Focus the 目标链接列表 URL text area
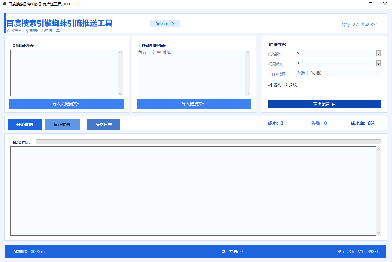This screenshot has height=262, width=392. pyautogui.click(x=191, y=73)
